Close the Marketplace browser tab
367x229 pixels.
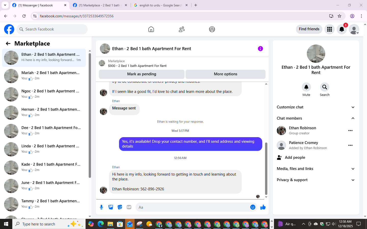(x=126, y=5)
